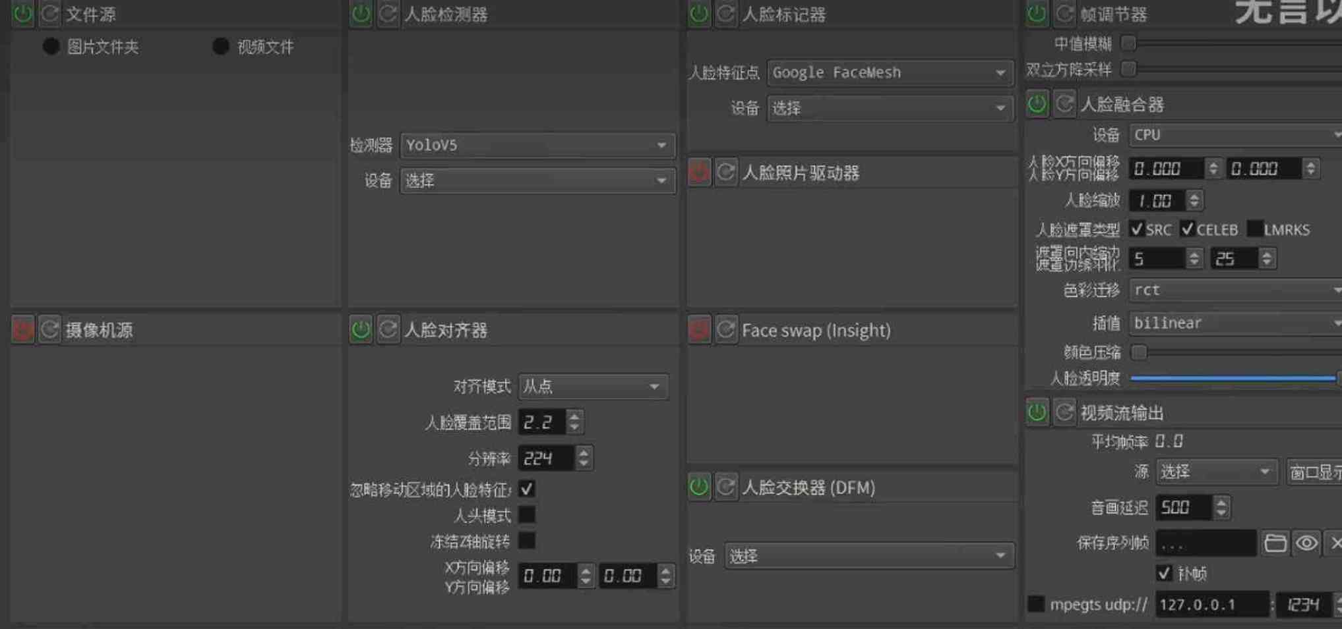Open 检测器 YoloV5 dropdown
This screenshot has height=629, width=1342.
click(x=537, y=145)
